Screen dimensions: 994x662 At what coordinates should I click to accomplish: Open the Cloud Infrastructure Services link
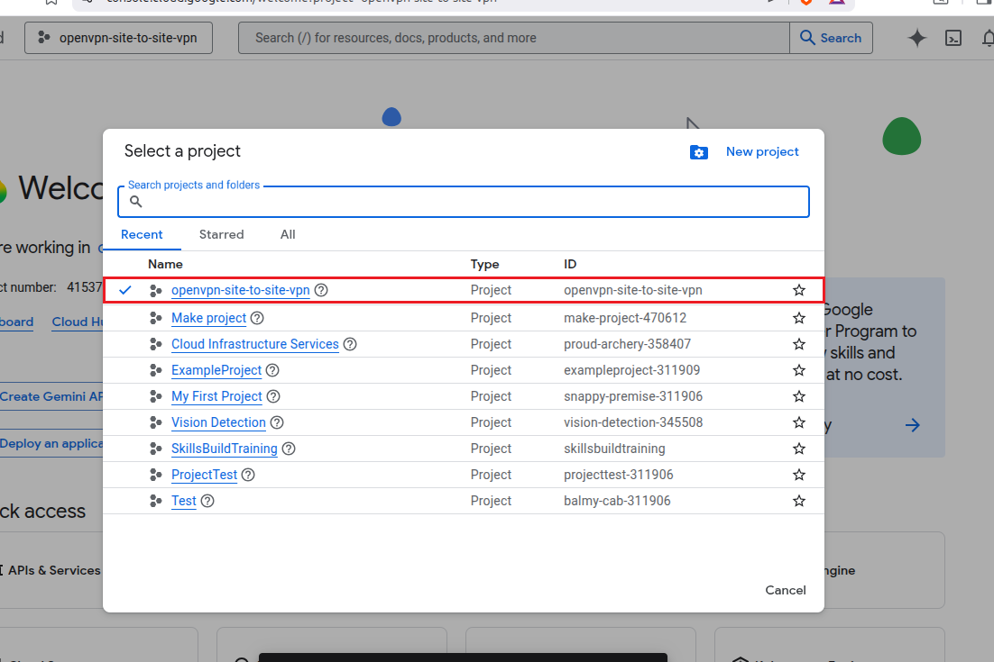(255, 344)
